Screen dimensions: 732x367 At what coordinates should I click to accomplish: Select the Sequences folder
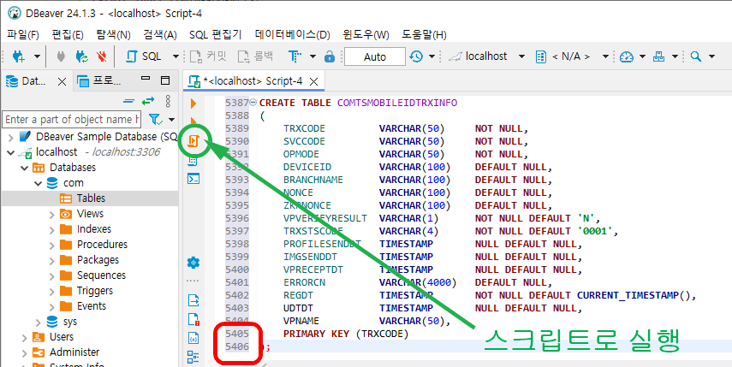pyautogui.click(x=101, y=275)
